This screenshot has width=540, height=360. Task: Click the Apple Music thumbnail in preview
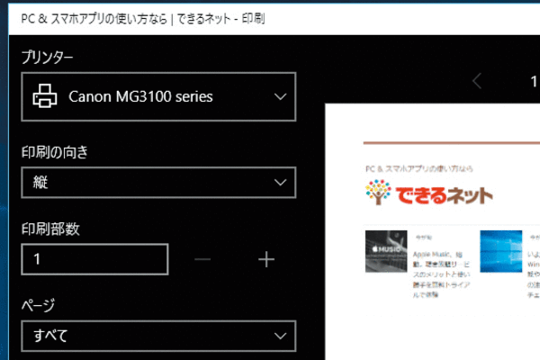click(x=386, y=251)
